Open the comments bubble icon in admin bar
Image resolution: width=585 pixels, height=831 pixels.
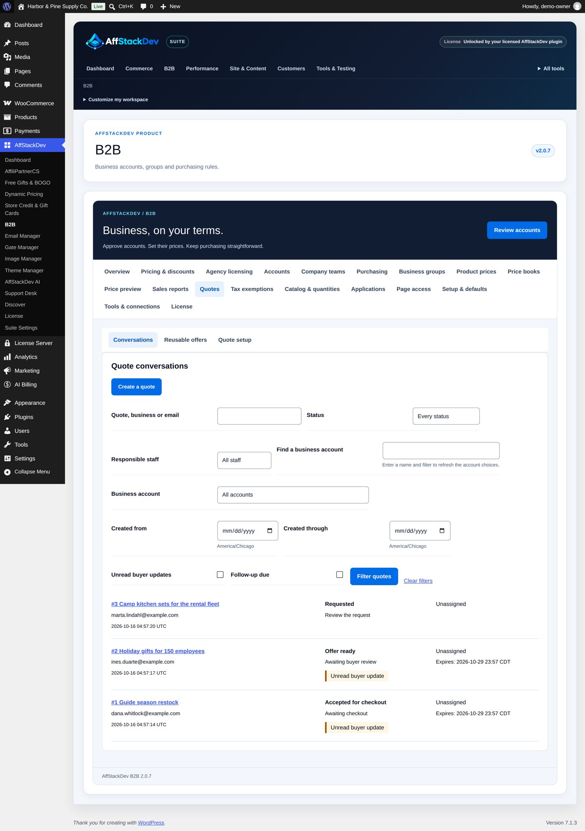tap(143, 7)
